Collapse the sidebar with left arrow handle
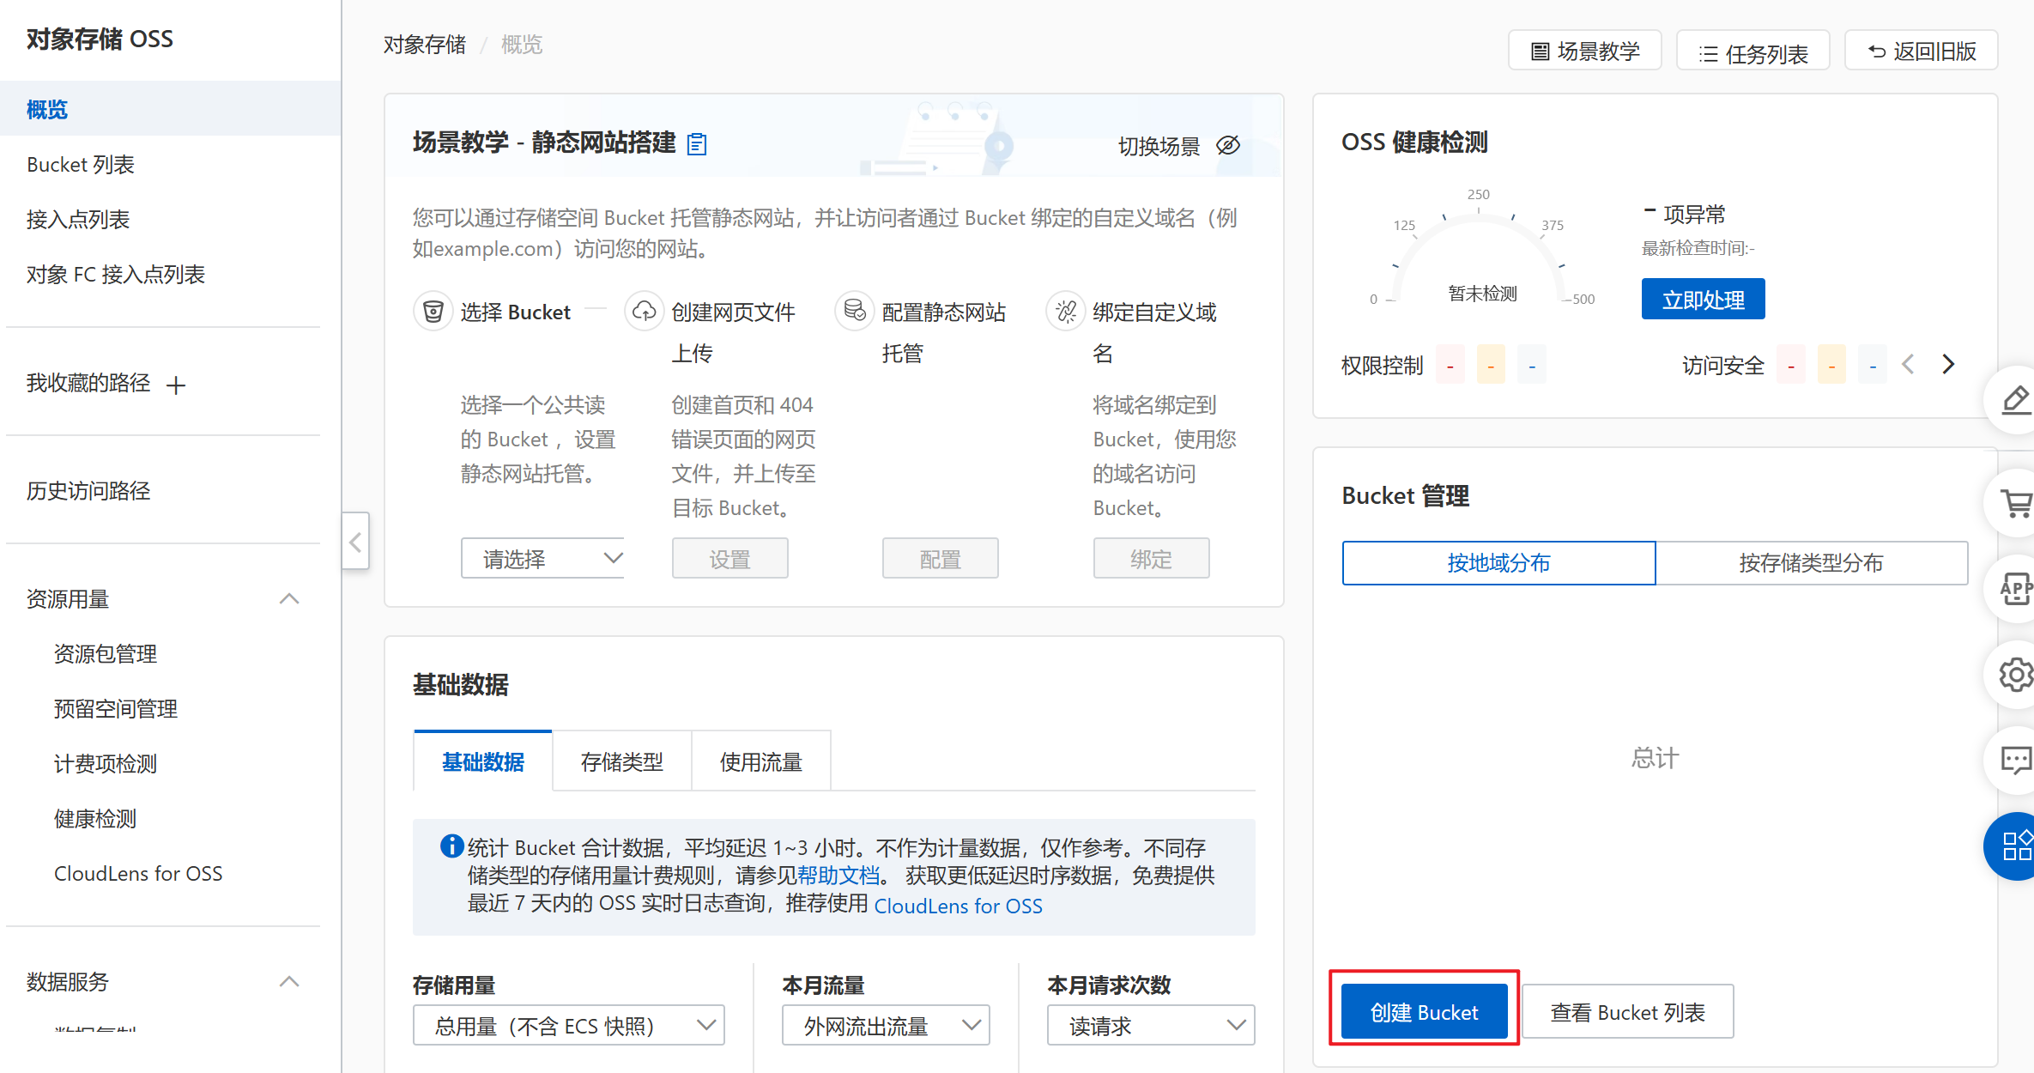Viewport: 2034px width, 1073px height. point(355,541)
